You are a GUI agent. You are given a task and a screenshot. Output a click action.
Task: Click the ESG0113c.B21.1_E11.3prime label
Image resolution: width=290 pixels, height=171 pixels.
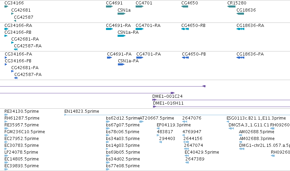pyautogui.click(x=256, y=118)
